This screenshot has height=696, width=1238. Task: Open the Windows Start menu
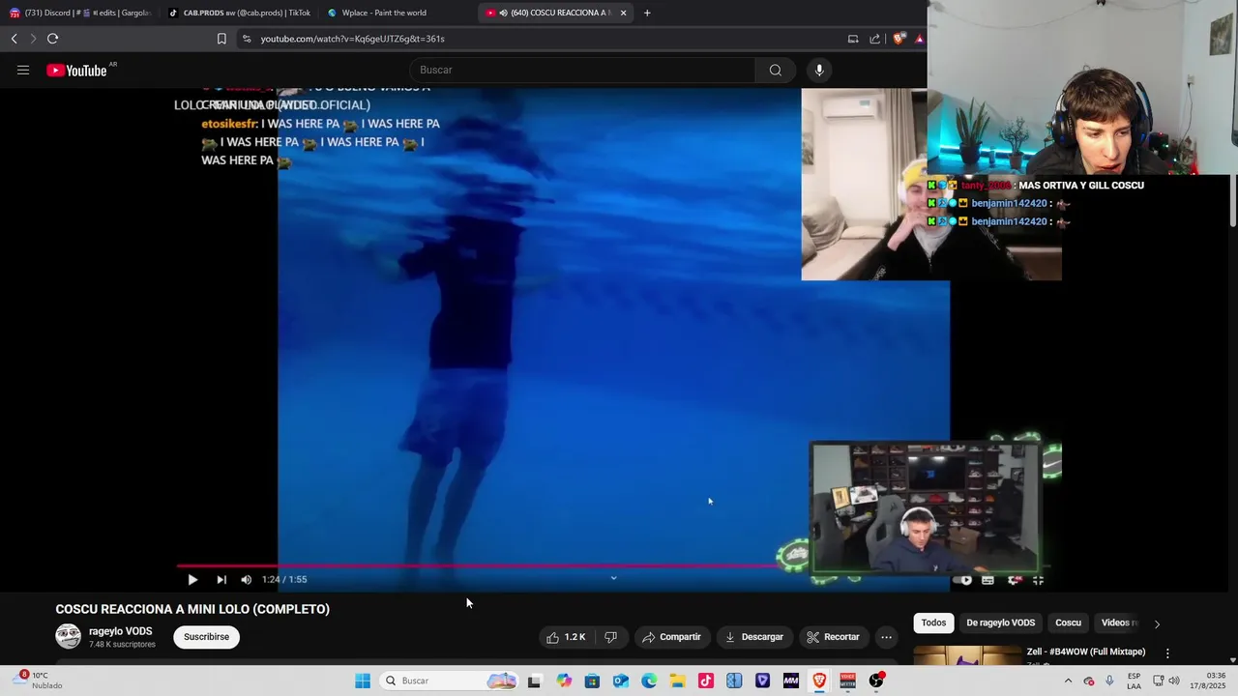tap(363, 681)
